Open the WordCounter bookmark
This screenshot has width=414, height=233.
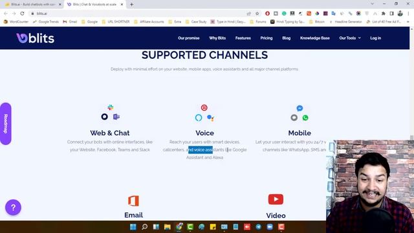[16, 21]
